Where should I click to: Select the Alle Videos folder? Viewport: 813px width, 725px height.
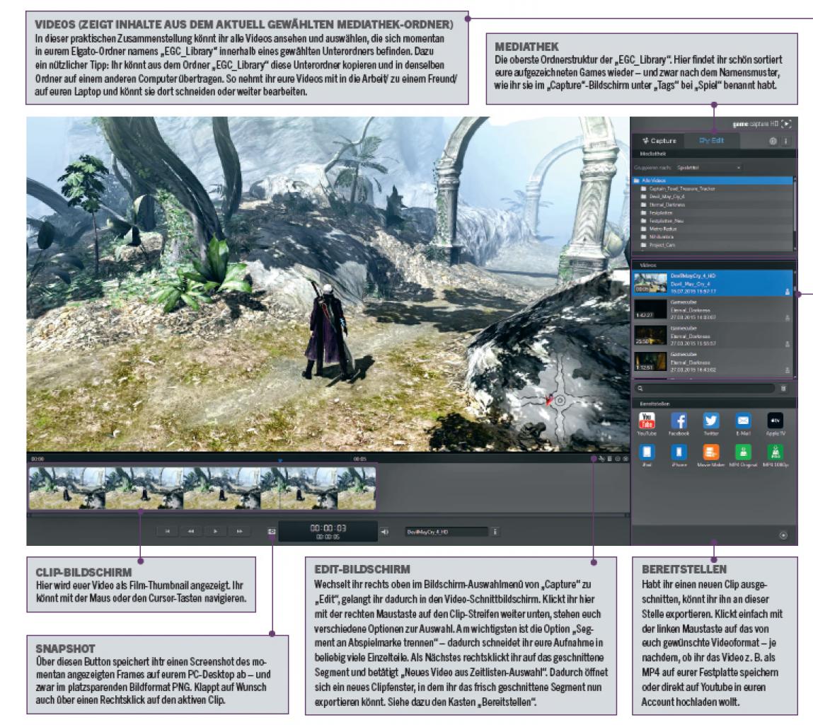[x=713, y=181]
